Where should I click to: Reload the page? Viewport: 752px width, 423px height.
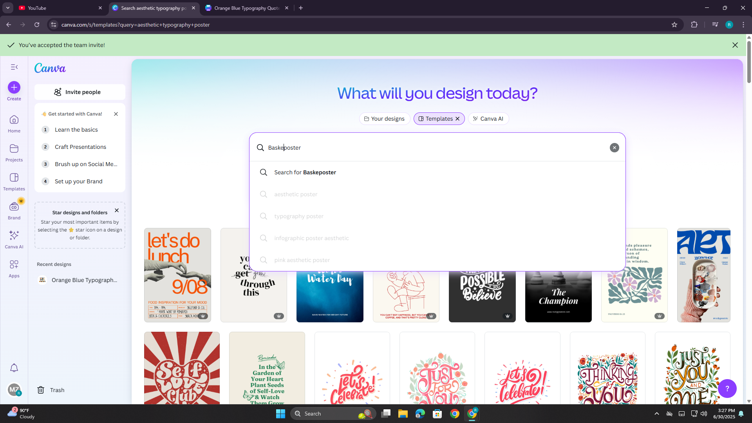tap(37, 25)
